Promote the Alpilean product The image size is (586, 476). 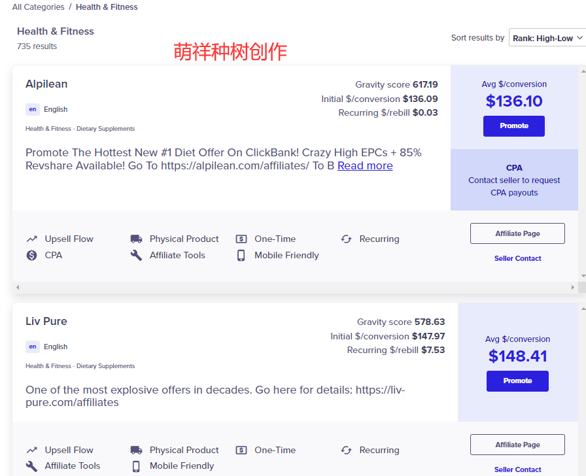(514, 126)
